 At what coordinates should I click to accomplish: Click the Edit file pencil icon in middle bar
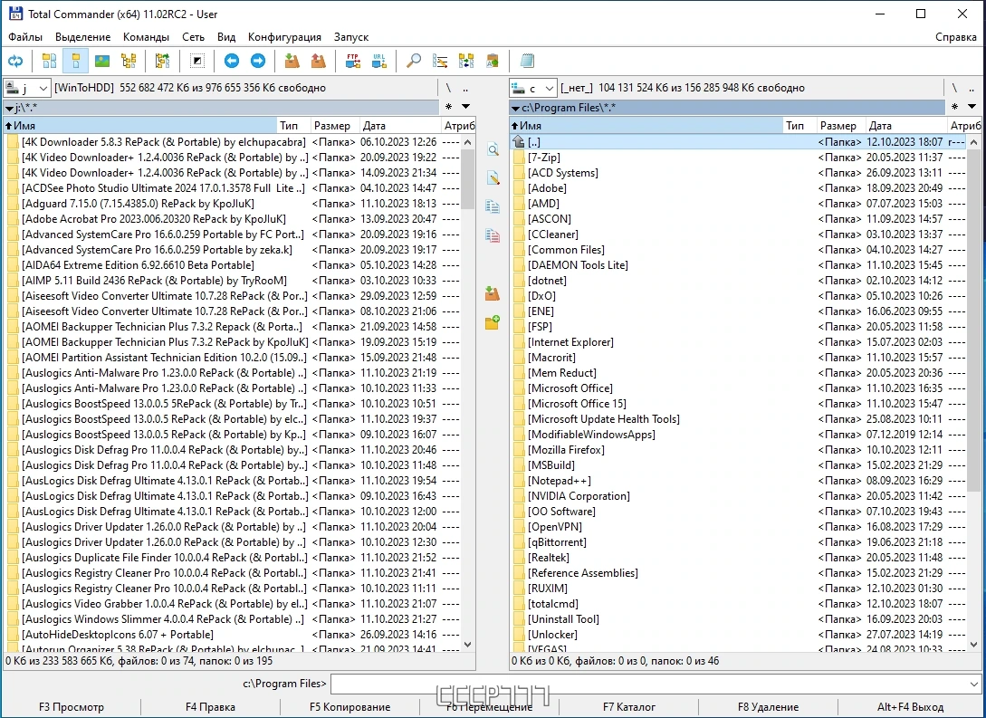tap(493, 178)
